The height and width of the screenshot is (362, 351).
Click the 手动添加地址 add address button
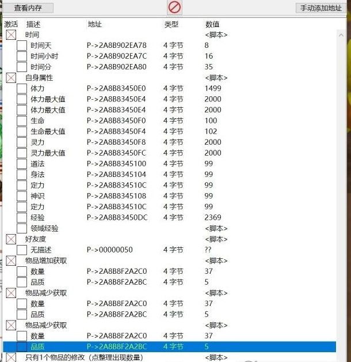point(321,8)
